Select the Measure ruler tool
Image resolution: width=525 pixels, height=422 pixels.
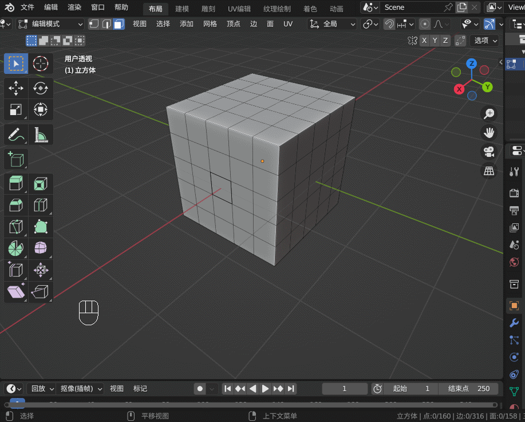pyautogui.click(x=41, y=135)
